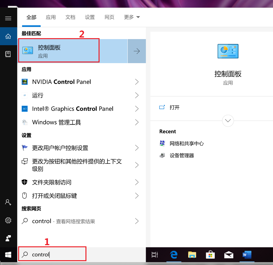Viewport: 273px width, 265px height.
Task: Open Word from the taskbar
Action: [x=247, y=255]
